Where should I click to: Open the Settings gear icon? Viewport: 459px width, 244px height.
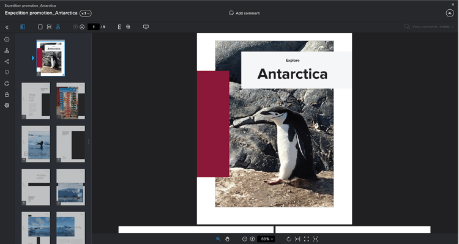click(7, 105)
